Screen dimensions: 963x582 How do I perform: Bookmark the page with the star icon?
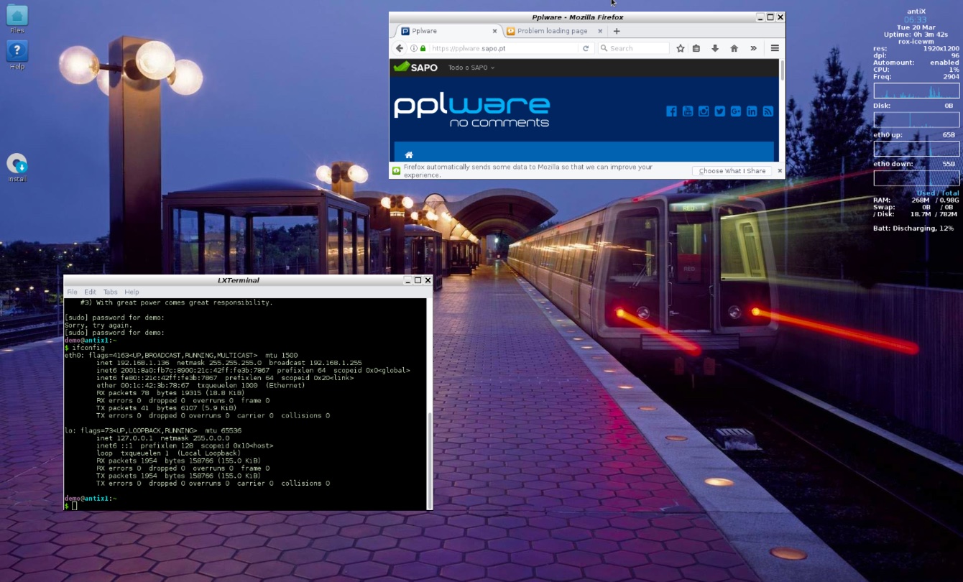tap(680, 48)
